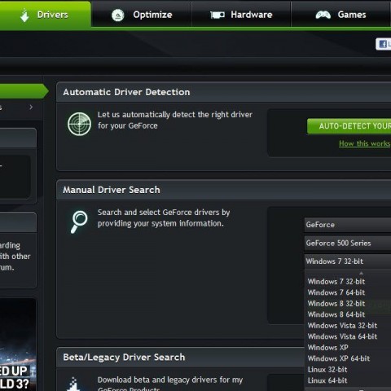Select Windows 7 32-bit from the list
Screen dimensions: 391x391
point(336,282)
